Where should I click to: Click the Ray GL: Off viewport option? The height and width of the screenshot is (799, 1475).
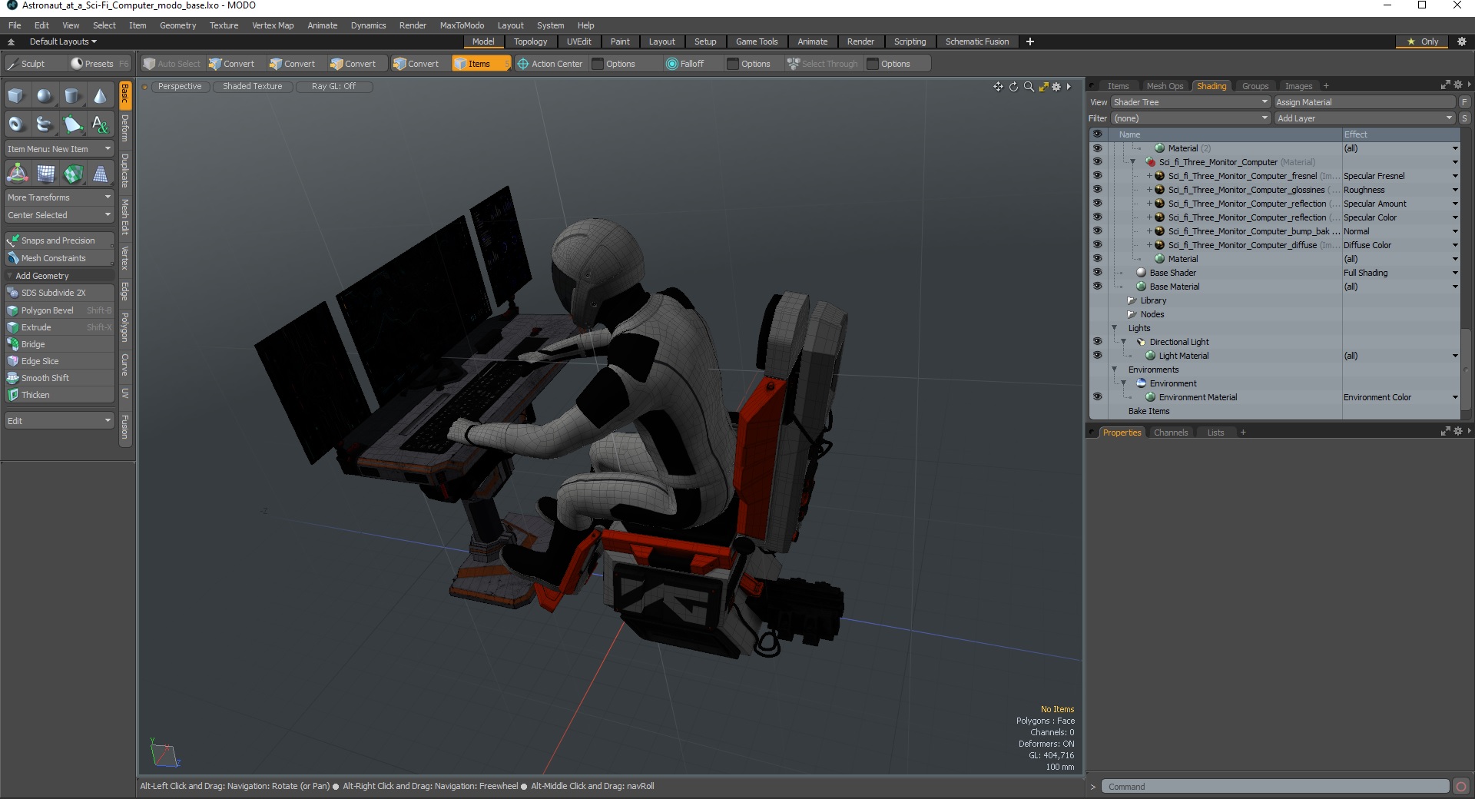point(334,87)
